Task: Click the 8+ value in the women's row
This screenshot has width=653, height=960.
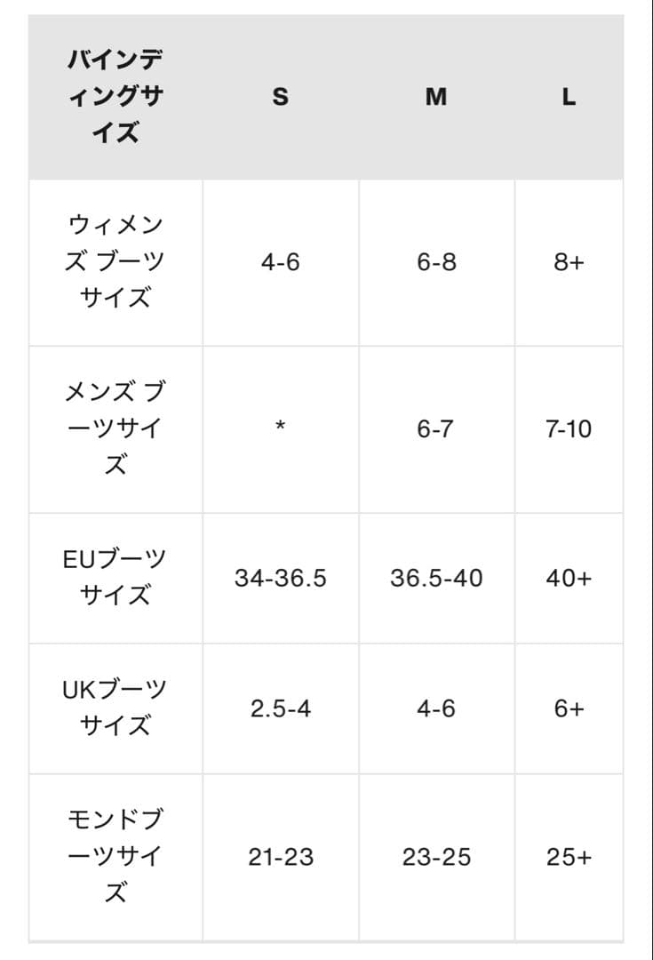Action: click(x=569, y=262)
